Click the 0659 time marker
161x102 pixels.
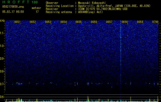coord(140,22)
